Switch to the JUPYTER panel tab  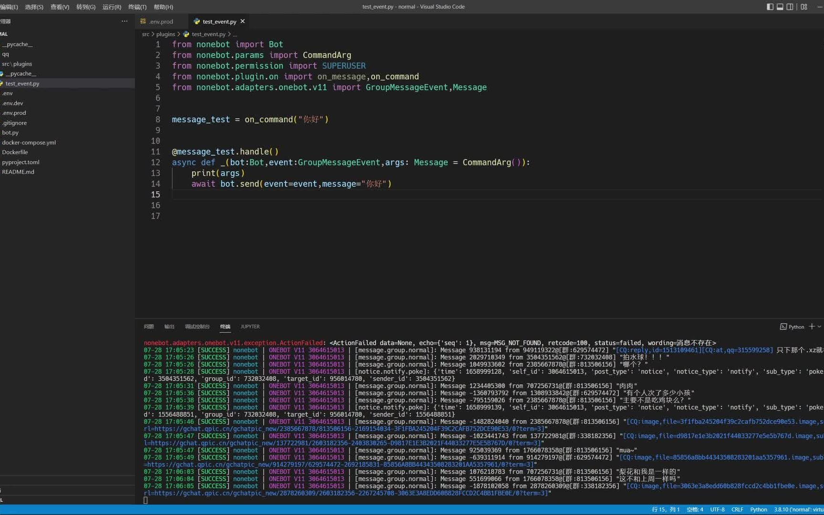tap(250, 327)
